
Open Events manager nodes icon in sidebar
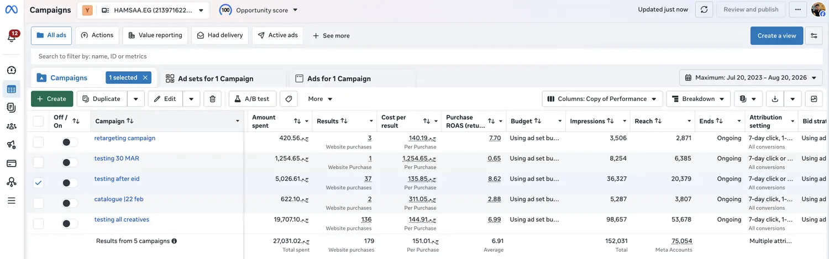coord(12,182)
